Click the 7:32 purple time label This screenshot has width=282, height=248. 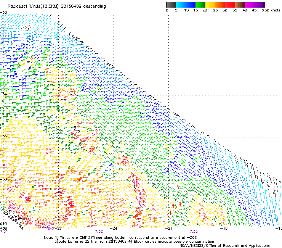(99, 232)
